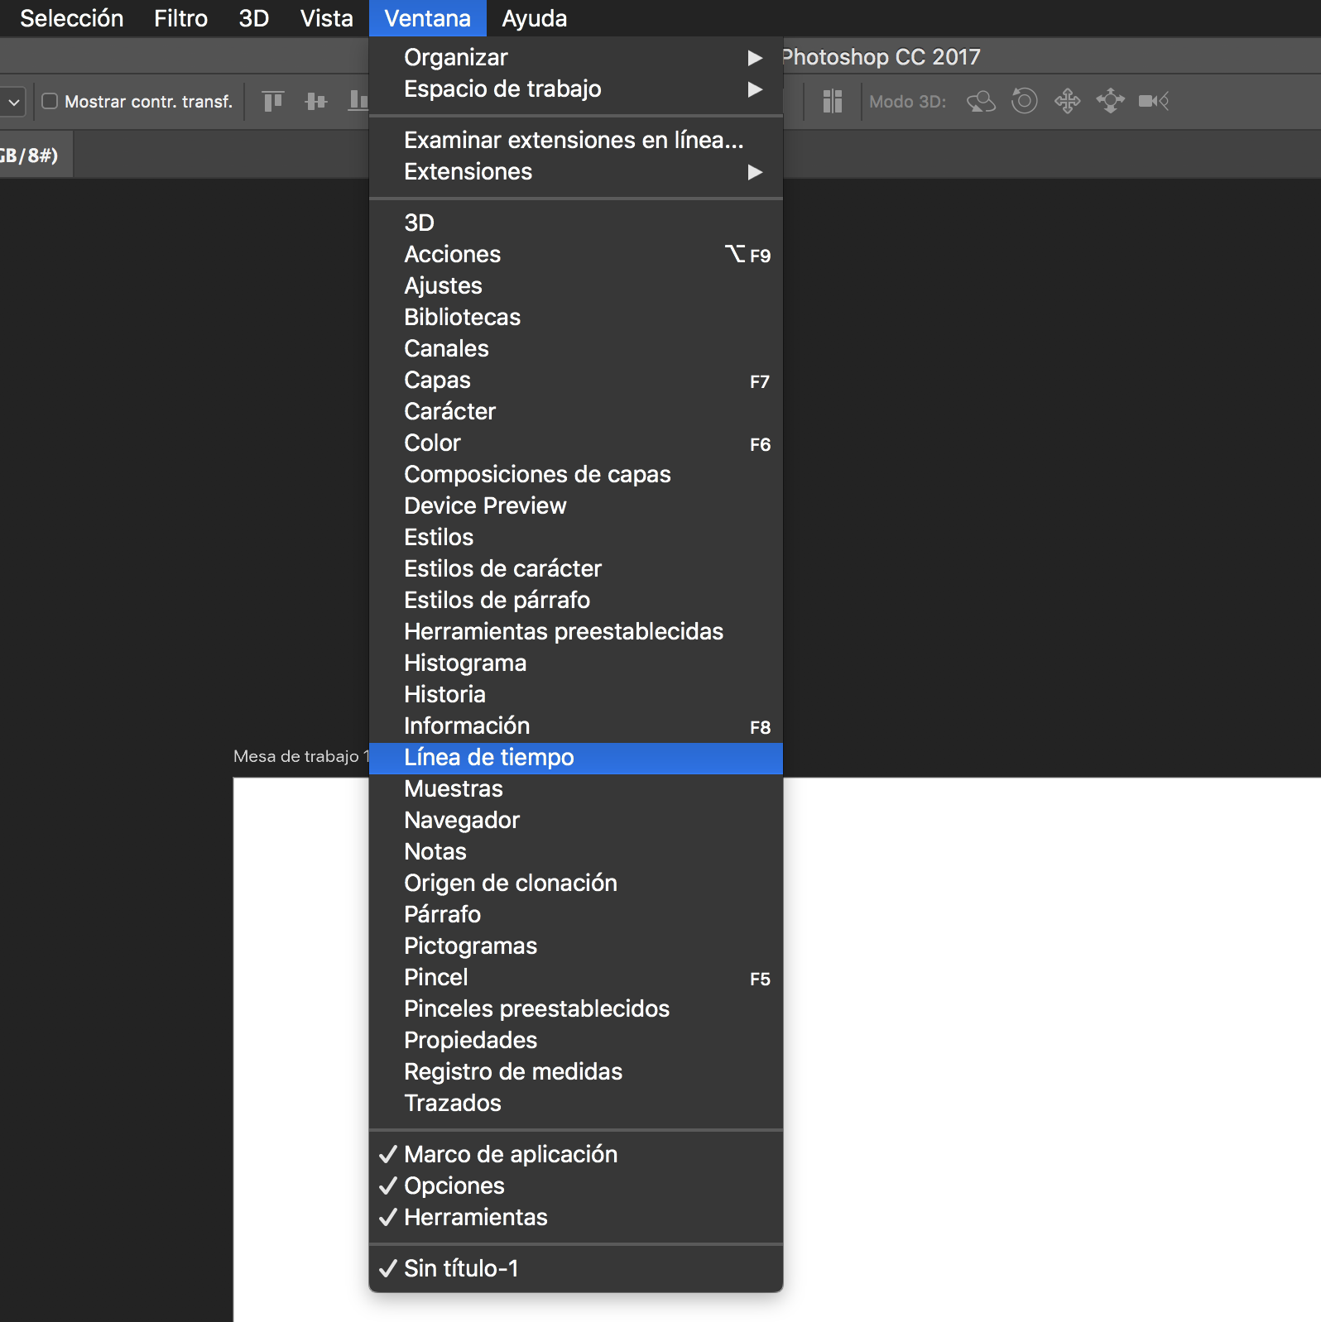Enable Mostrar contr. transf. checkbox
The height and width of the screenshot is (1322, 1321).
click(50, 101)
